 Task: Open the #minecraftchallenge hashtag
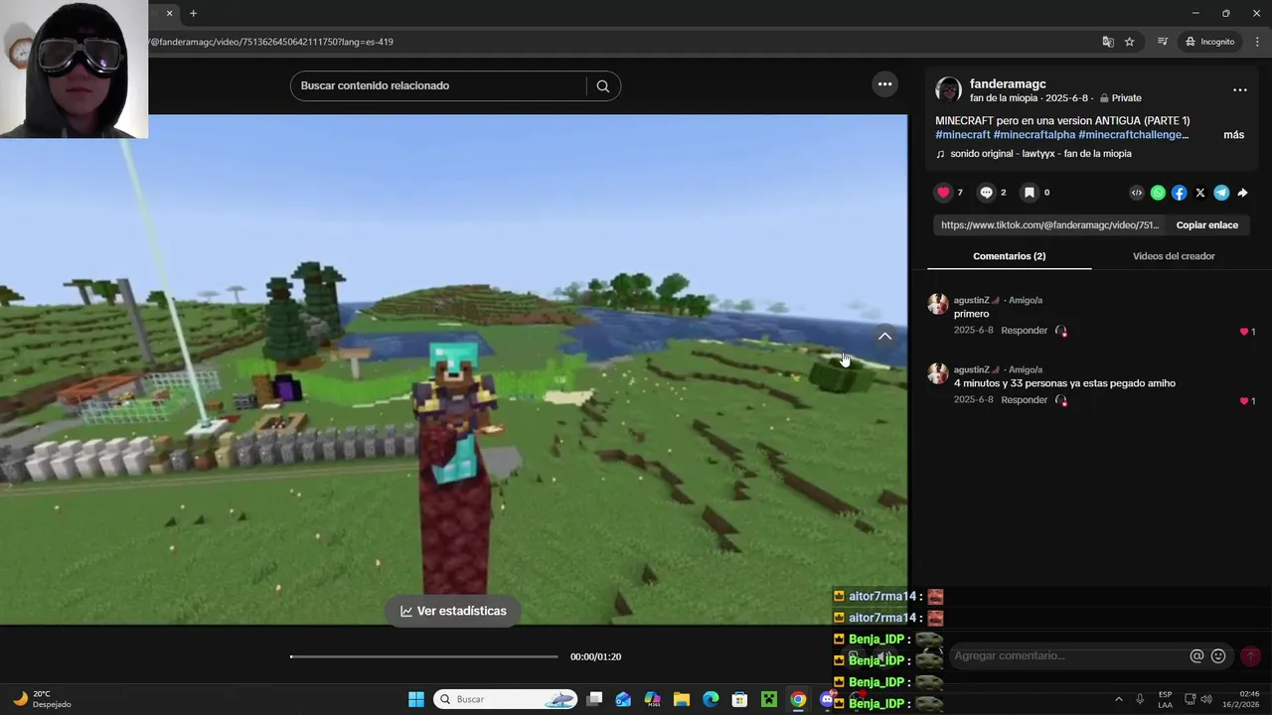(x=1133, y=135)
